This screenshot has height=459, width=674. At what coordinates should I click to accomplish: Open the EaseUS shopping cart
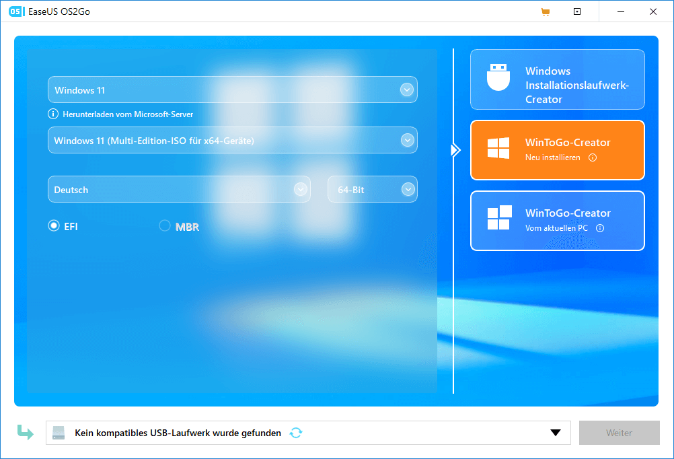point(546,11)
